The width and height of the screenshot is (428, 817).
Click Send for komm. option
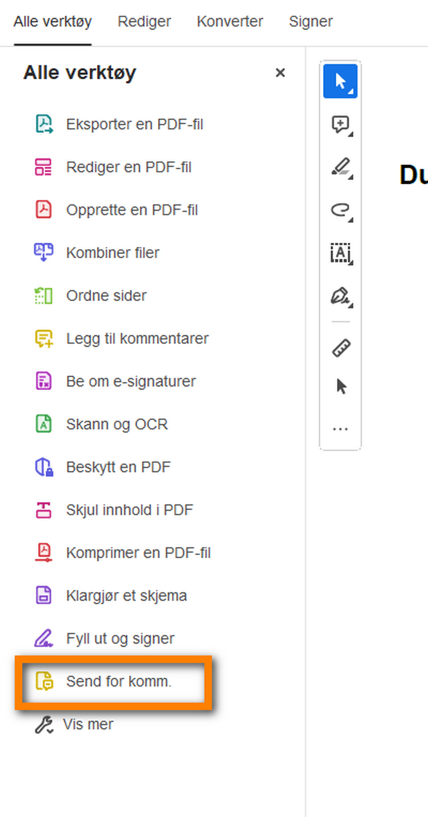click(118, 681)
